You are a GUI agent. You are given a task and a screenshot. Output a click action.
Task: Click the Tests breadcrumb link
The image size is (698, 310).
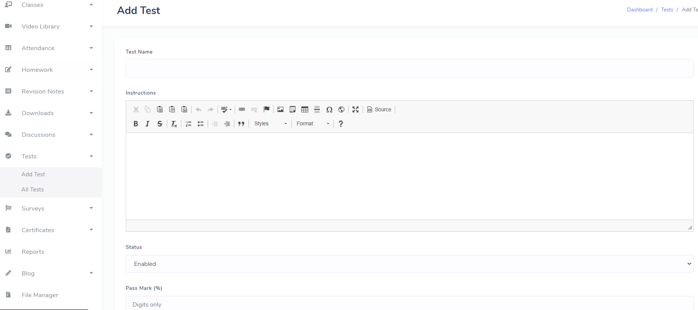[667, 9]
